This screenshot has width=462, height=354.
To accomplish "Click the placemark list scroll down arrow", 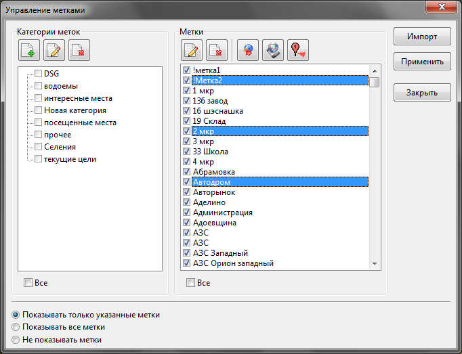I will [374, 263].
